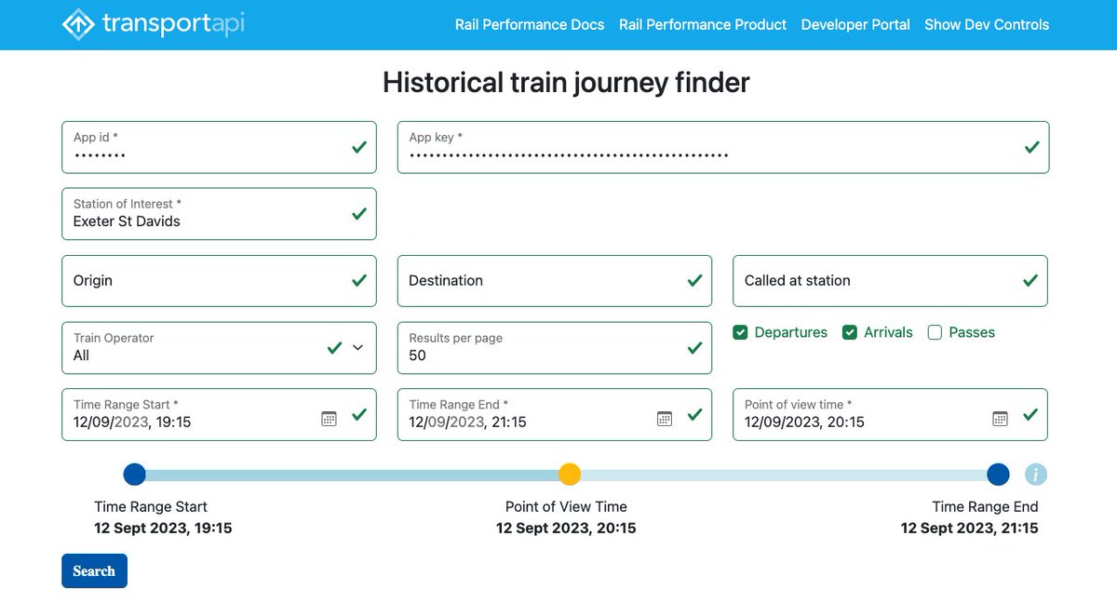Click the yellow Point of View slider handle
Viewport: 1117px width, 603px height.
570,475
